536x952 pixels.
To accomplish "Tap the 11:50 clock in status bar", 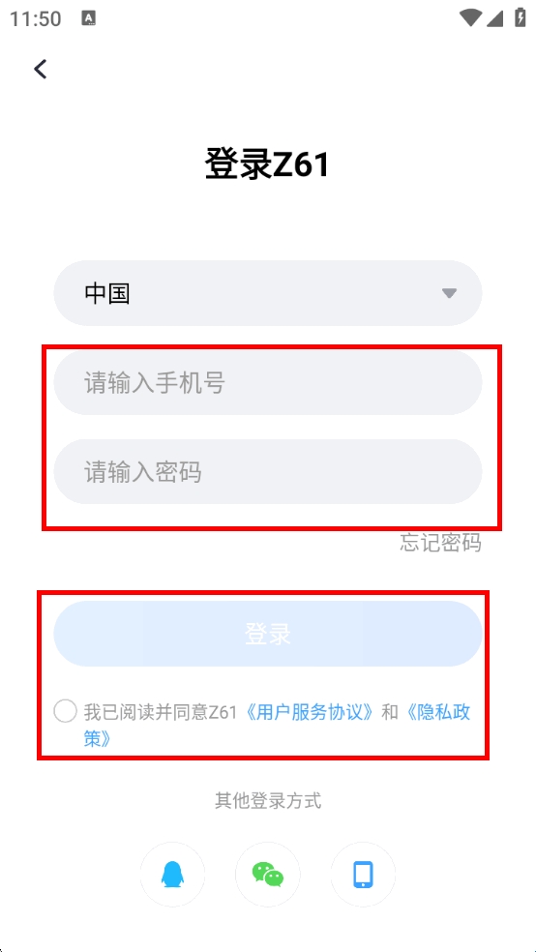I will (x=35, y=18).
